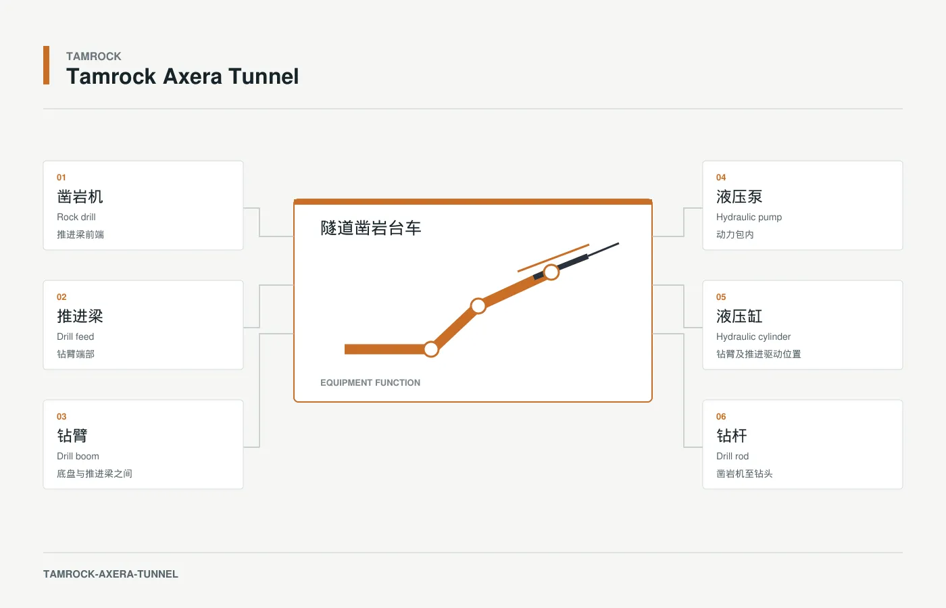Click number 05 on Hydraulic cylinder card
This screenshot has width=946, height=608.
click(721, 297)
